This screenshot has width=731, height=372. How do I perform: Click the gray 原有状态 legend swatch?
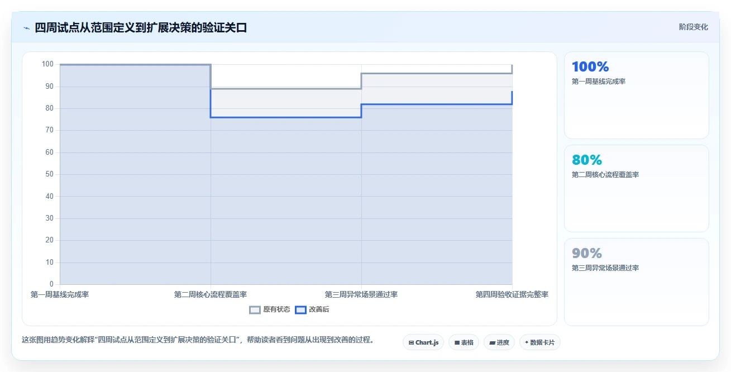255,309
